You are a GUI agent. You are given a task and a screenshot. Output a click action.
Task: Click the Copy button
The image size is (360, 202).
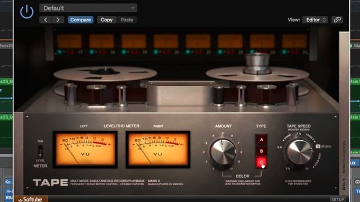(106, 20)
